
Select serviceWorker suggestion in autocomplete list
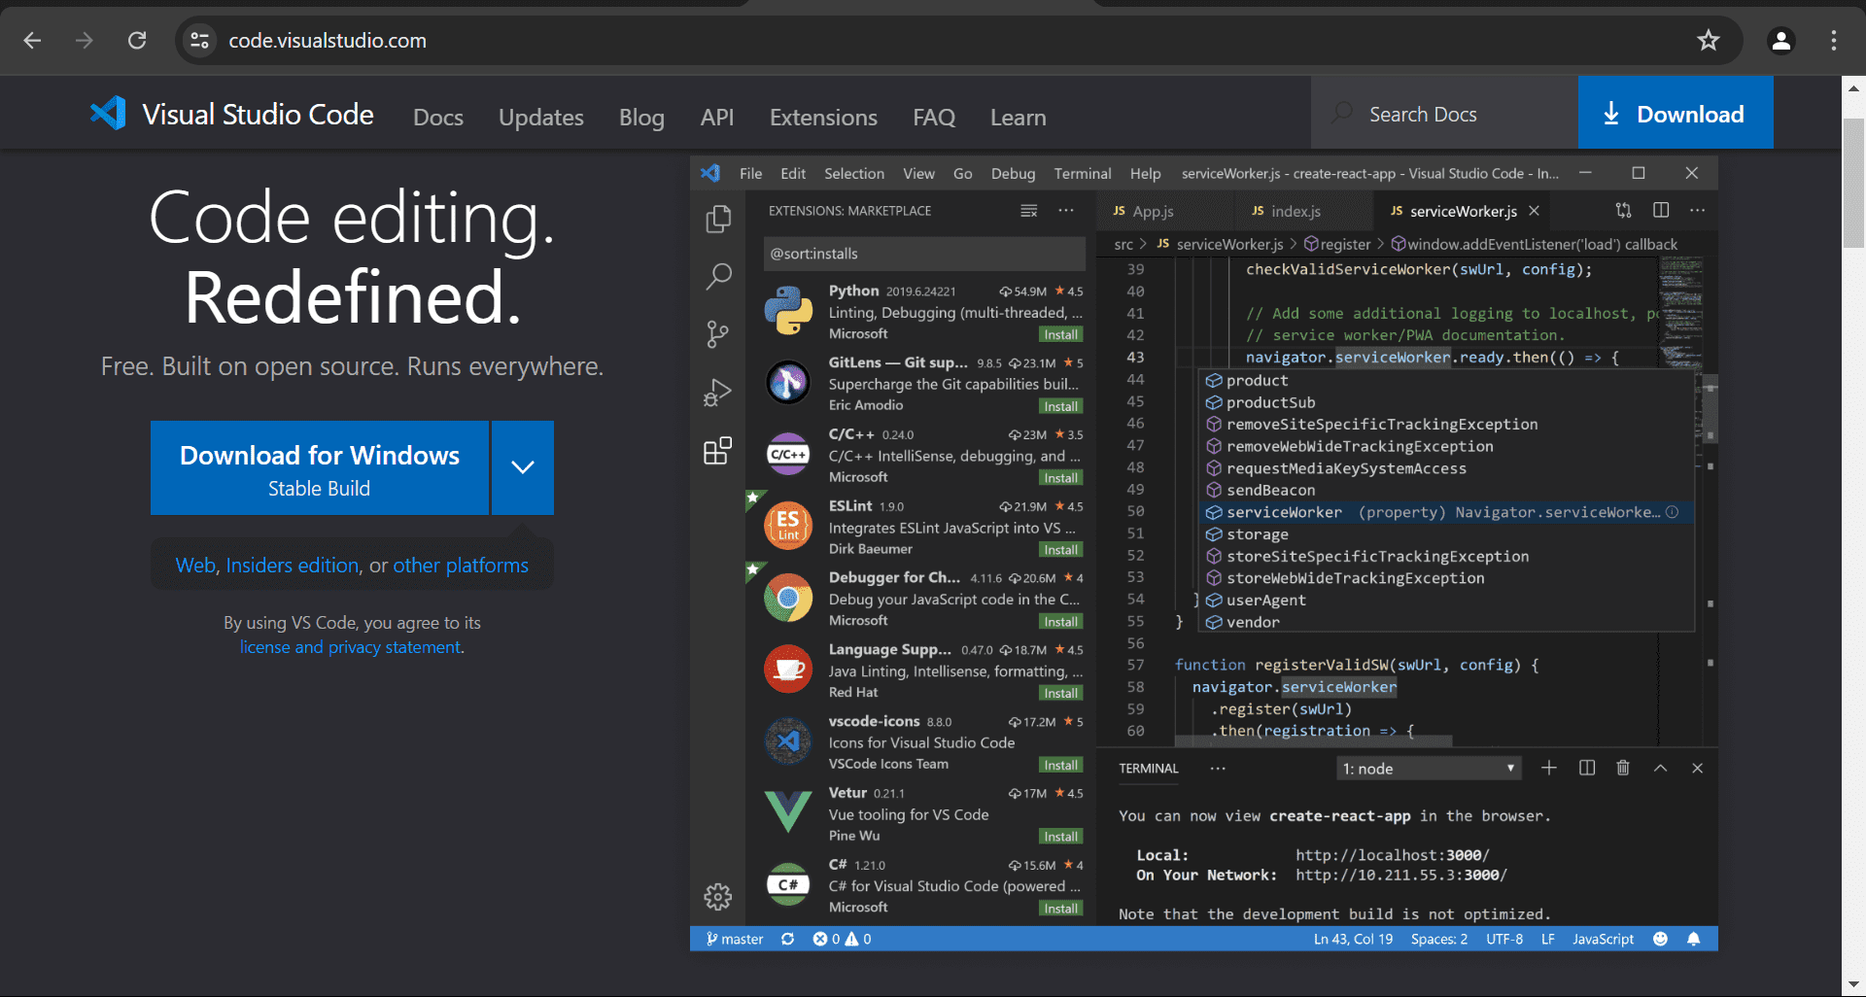[1446, 512]
